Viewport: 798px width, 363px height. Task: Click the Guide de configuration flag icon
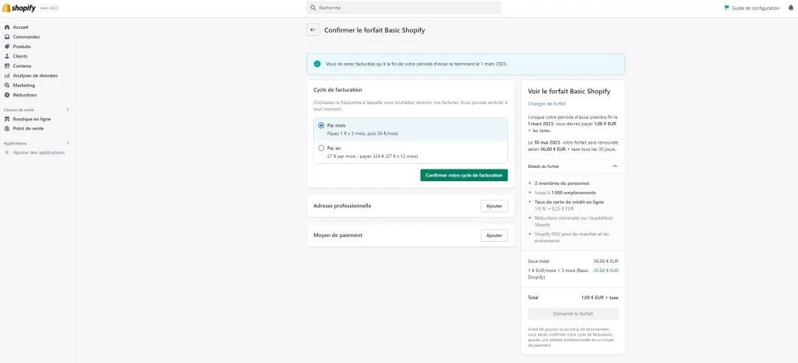[x=726, y=8]
